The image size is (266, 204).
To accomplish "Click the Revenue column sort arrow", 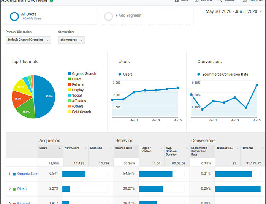I will pyautogui.click(x=263, y=148).
